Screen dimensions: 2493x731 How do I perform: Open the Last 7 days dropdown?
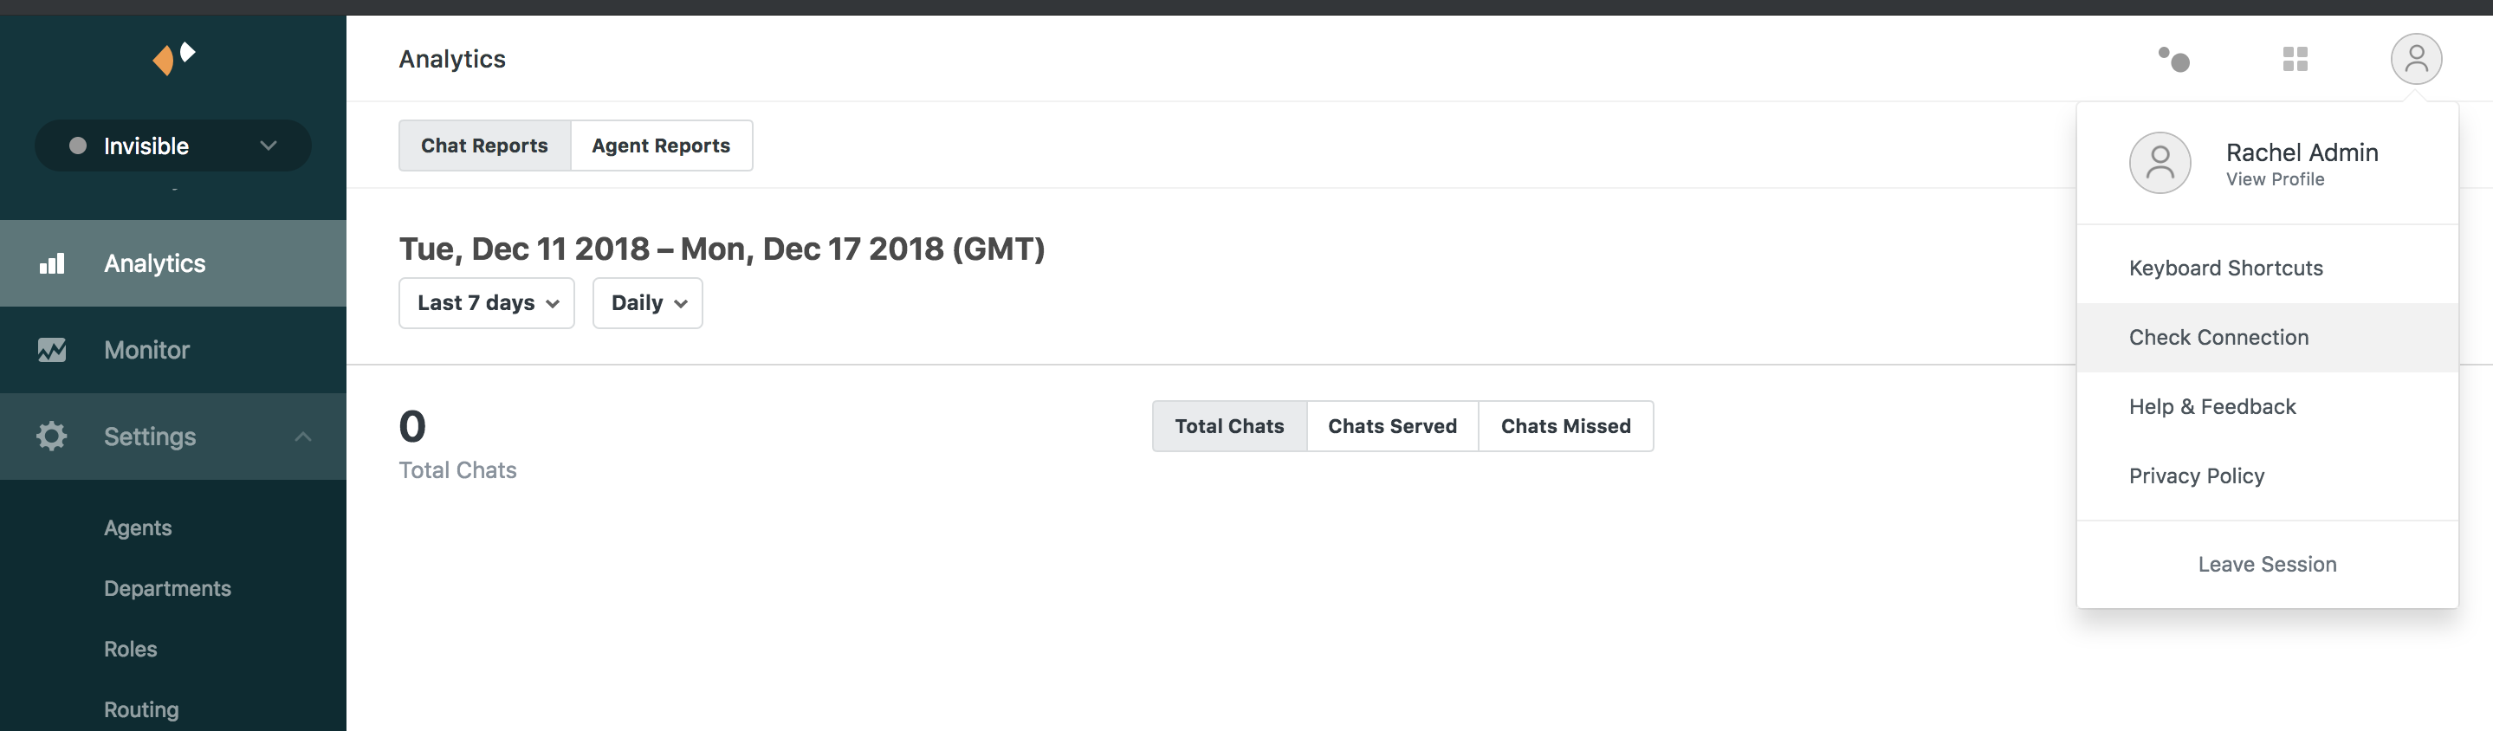click(487, 303)
